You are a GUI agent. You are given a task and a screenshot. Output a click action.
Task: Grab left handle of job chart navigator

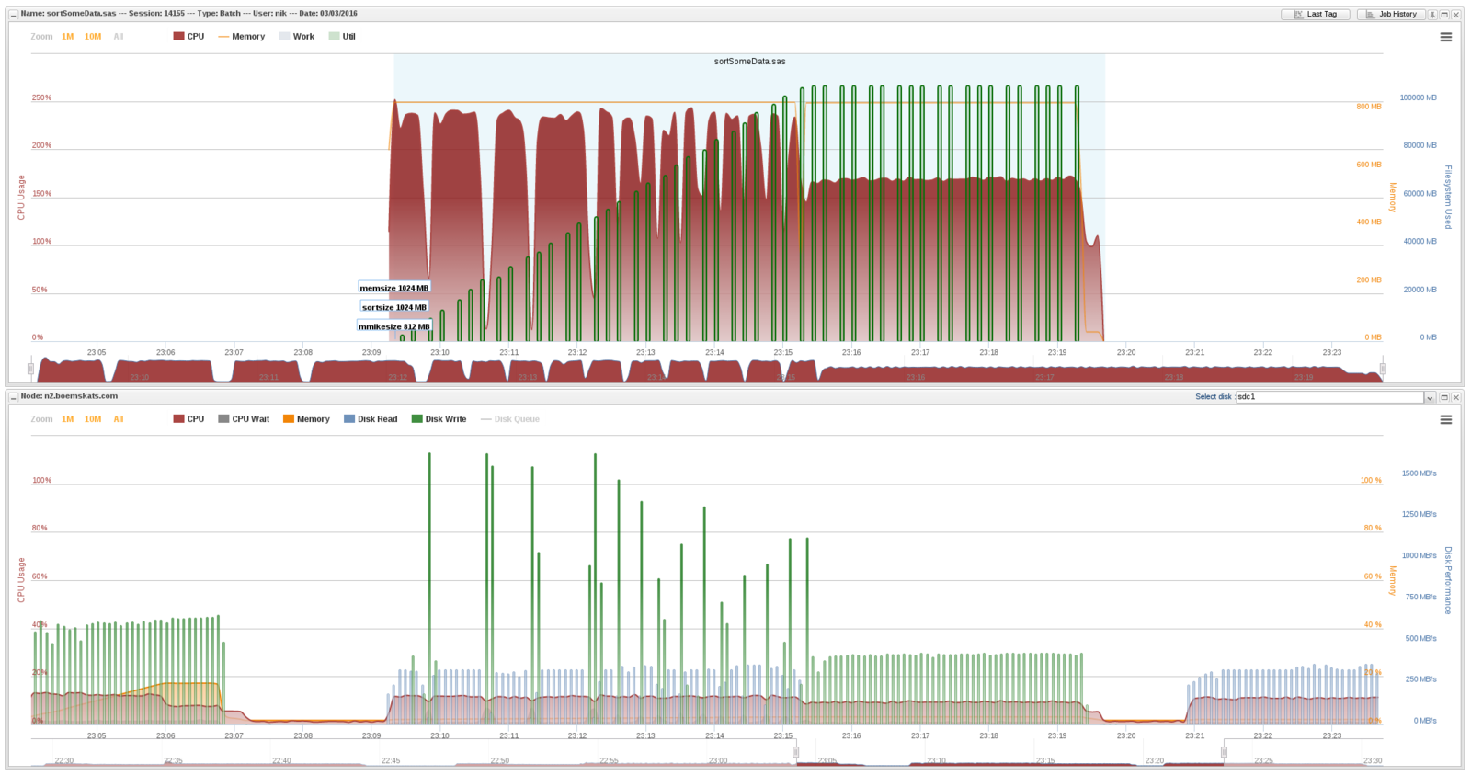point(31,369)
